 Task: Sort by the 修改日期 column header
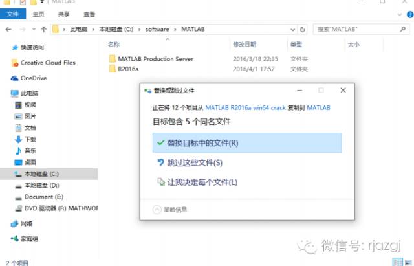coord(245,45)
